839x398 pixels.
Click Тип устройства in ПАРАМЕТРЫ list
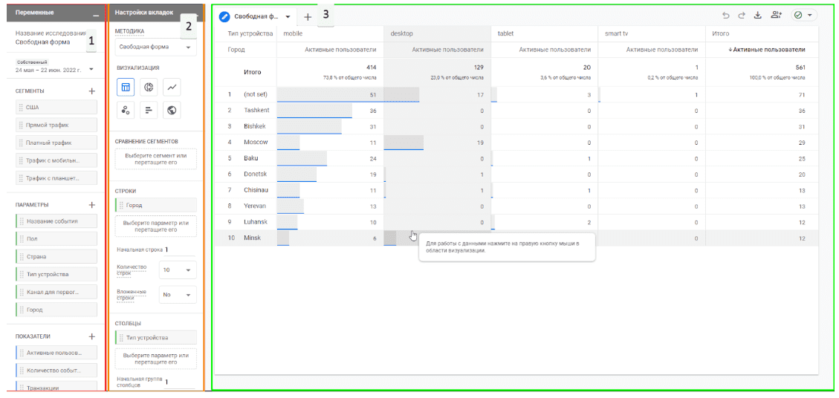pos(56,274)
